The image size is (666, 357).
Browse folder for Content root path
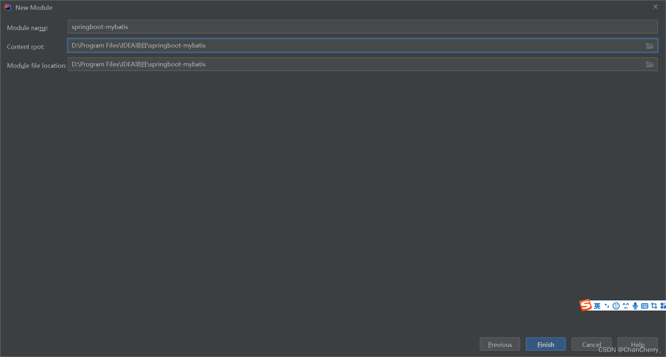(x=650, y=46)
